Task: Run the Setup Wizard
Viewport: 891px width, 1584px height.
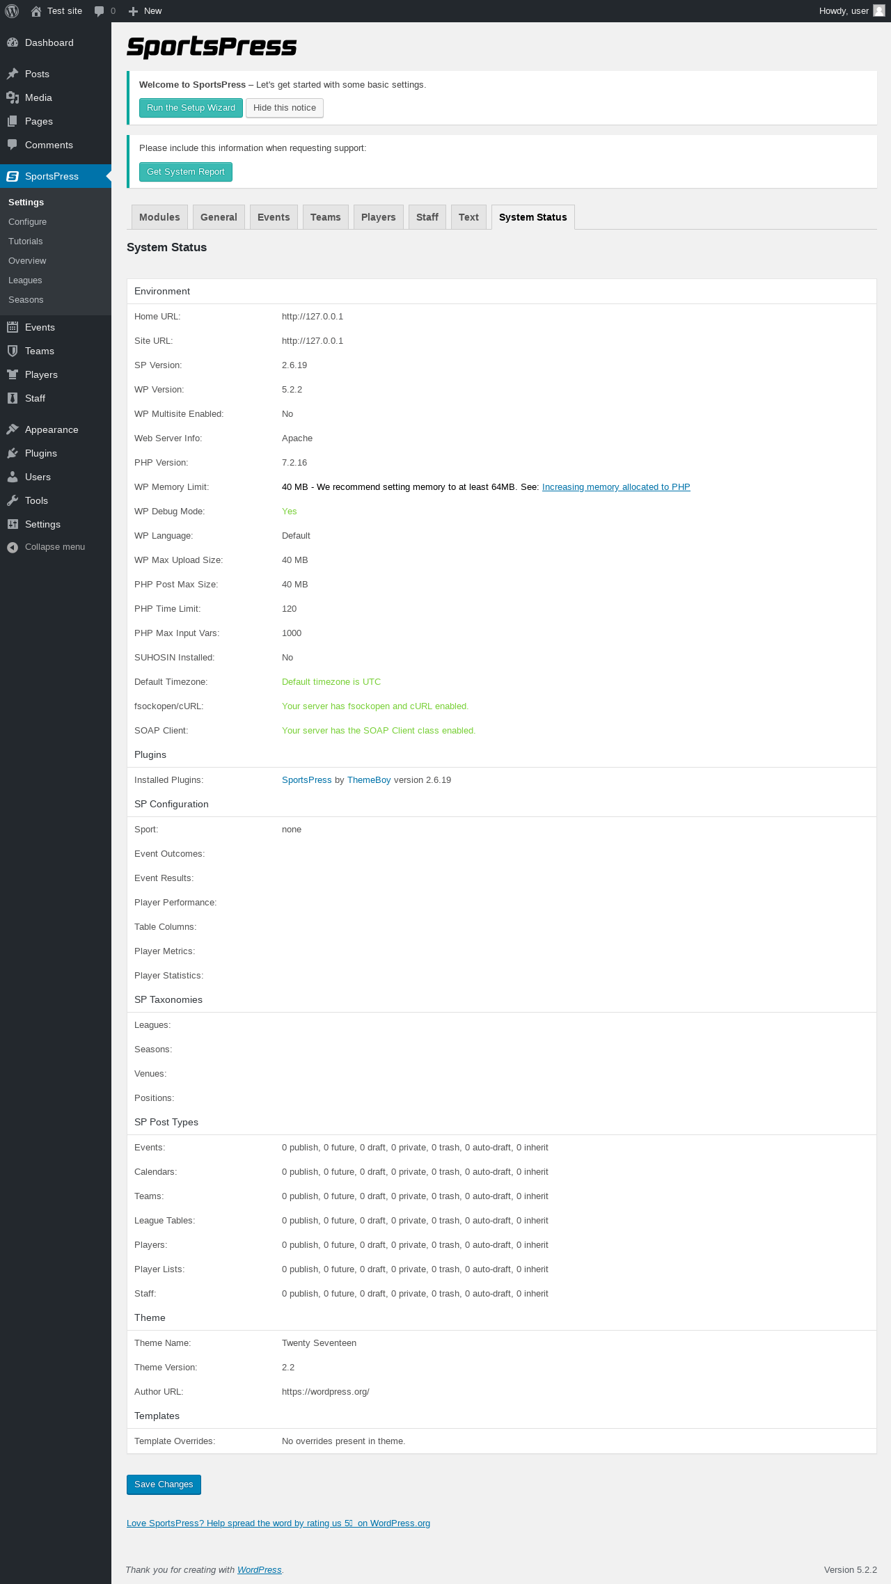Action: tap(191, 108)
